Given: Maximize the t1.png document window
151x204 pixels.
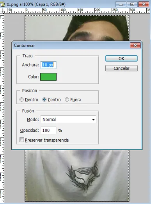Looking at the screenshot, I should [x=132, y=4].
